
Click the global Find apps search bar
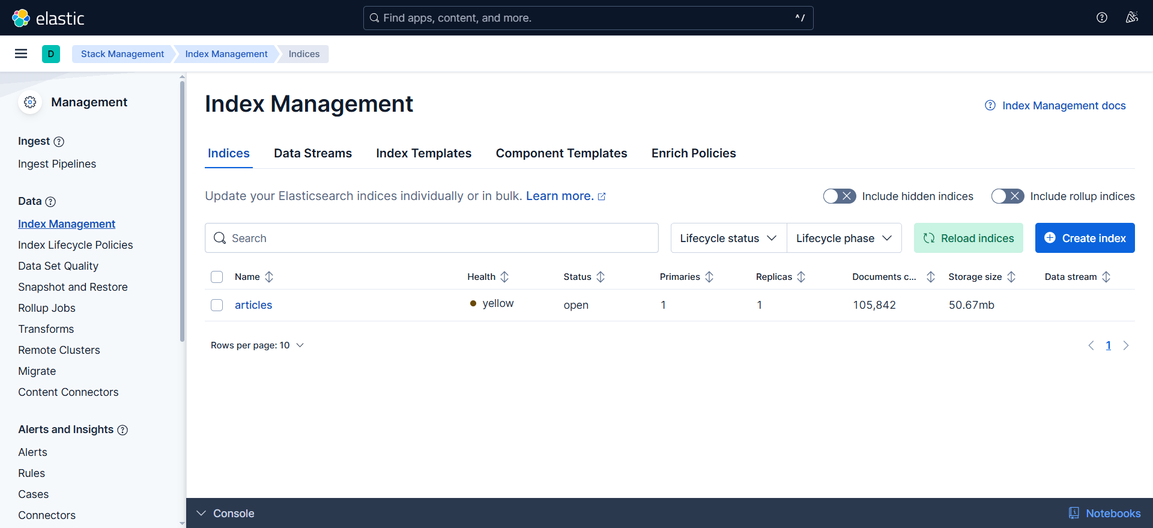click(589, 18)
